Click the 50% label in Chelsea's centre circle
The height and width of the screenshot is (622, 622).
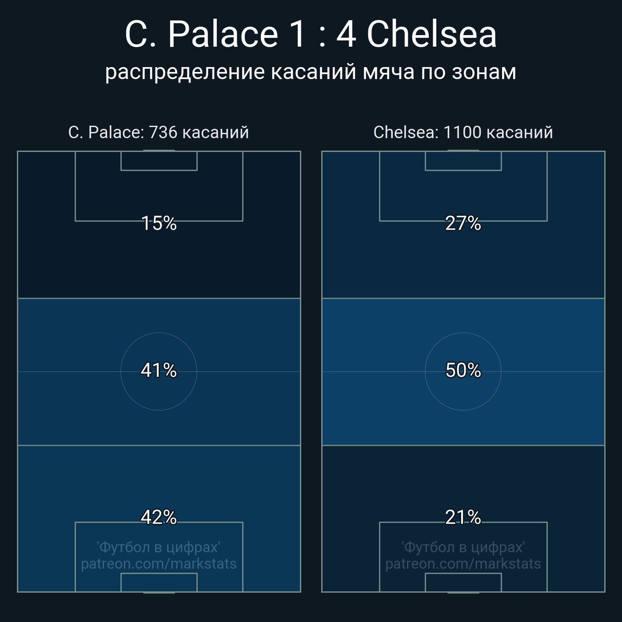pos(463,370)
